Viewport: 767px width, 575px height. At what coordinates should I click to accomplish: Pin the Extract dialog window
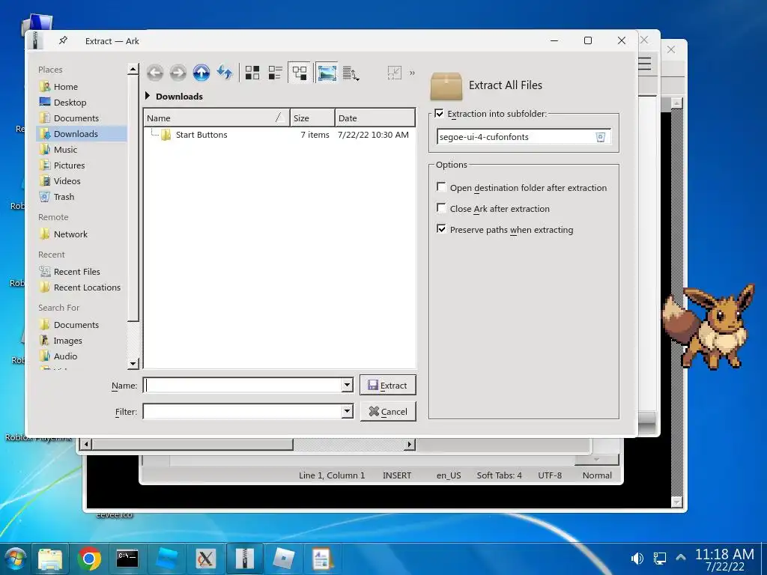(x=63, y=40)
